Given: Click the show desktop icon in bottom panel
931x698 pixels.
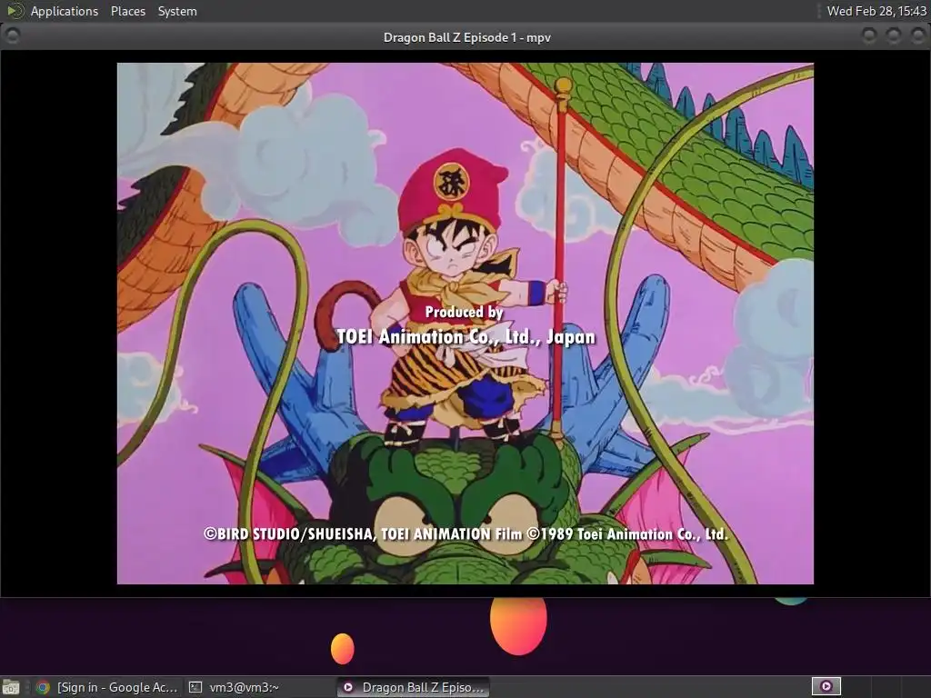Looking at the screenshot, I should pyautogui.click(x=11, y=687).
